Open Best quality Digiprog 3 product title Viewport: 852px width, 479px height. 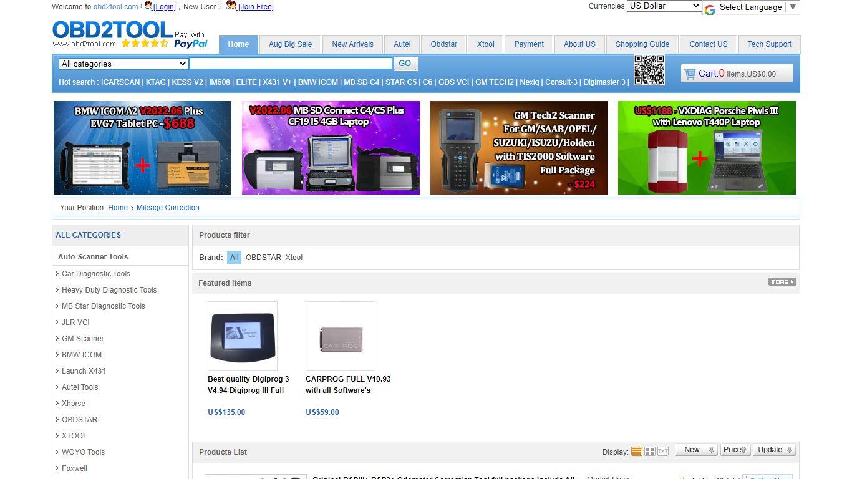coord(248,384)
